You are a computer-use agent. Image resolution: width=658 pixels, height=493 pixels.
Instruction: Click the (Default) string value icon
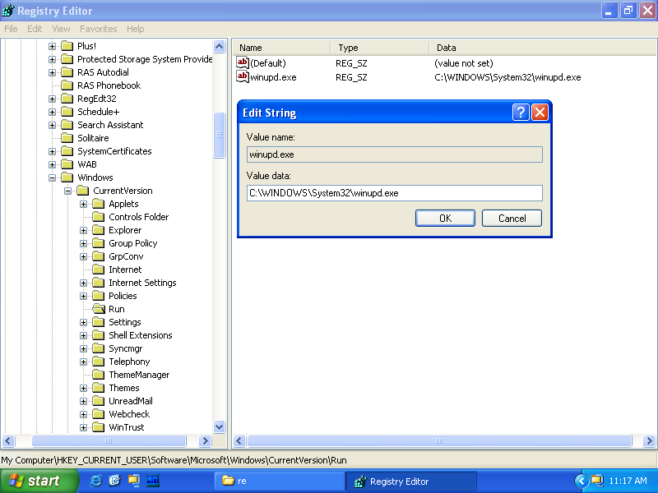point(243,62)
